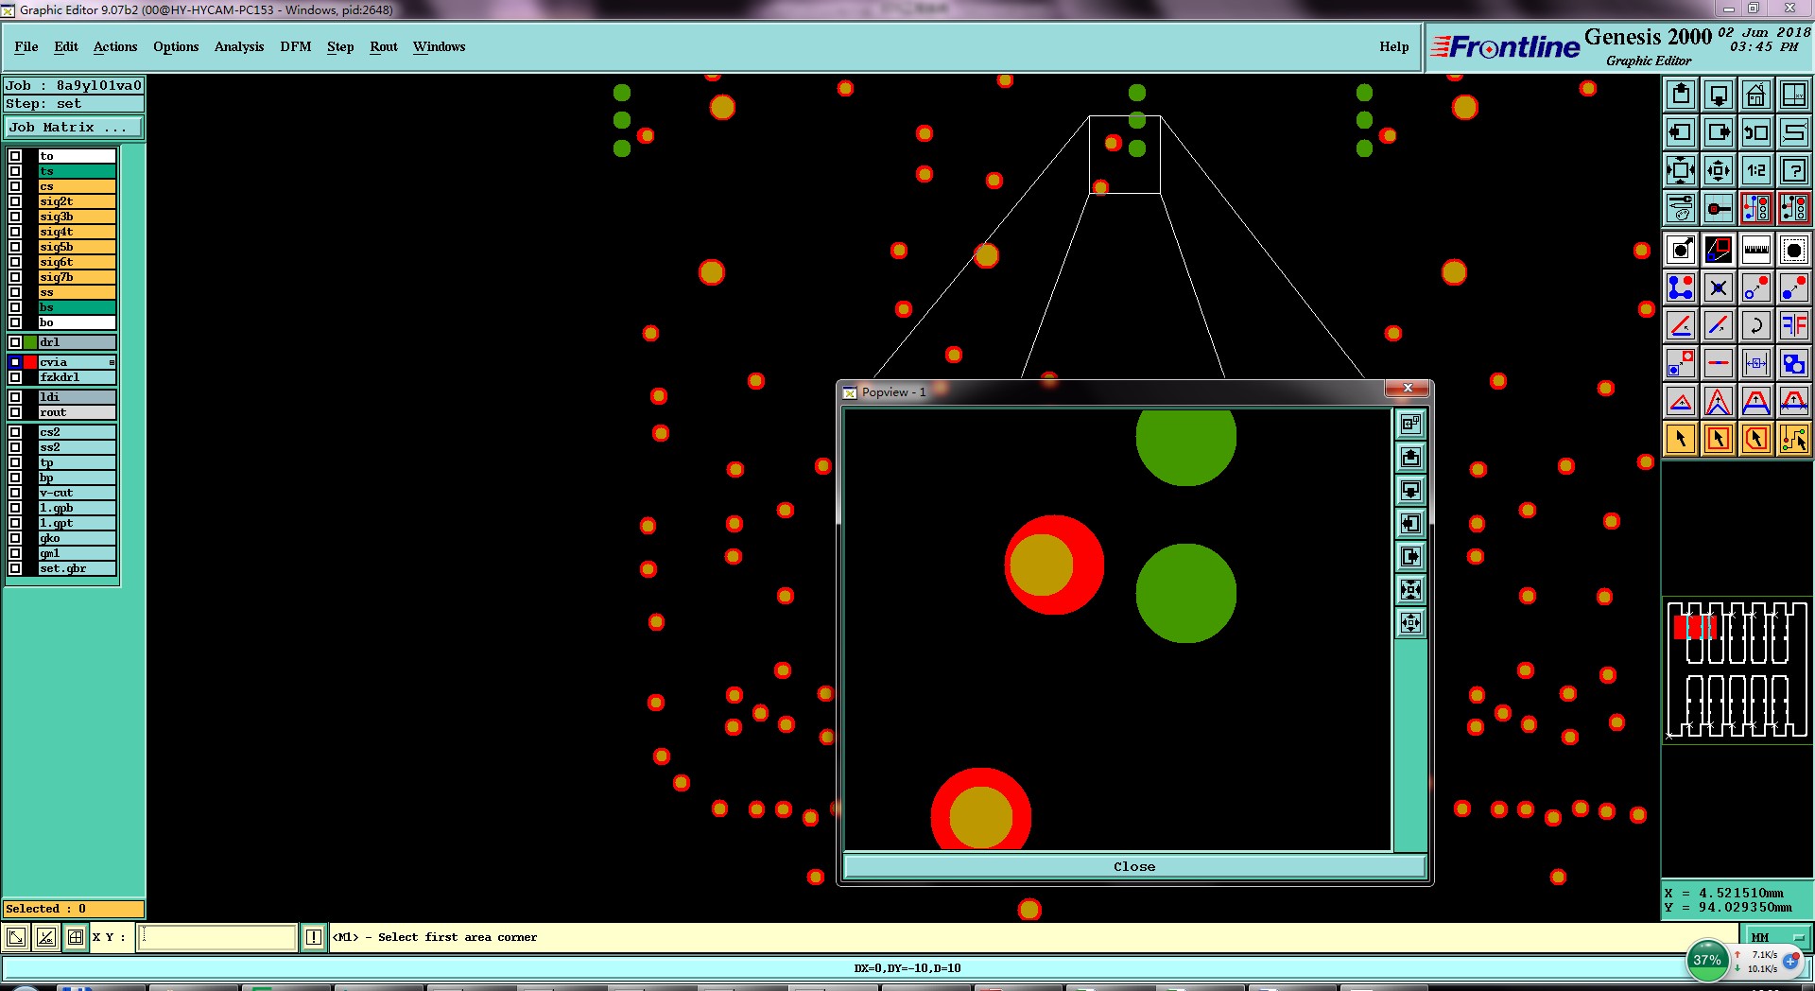
Task: Open the wrench and palette settings icon
Action: point(1681,208)
